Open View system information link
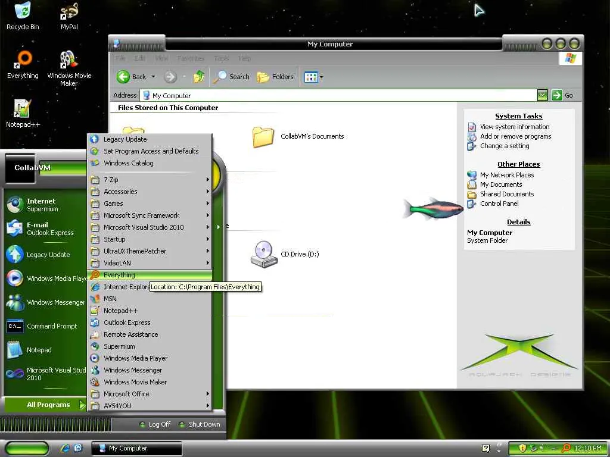610x457 pixels. (x=514, y=127)
